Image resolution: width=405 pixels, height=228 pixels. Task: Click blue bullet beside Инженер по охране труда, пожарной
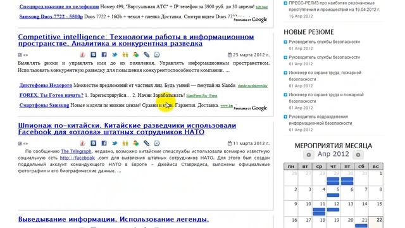pyautogui.click(x=285, y=73)
